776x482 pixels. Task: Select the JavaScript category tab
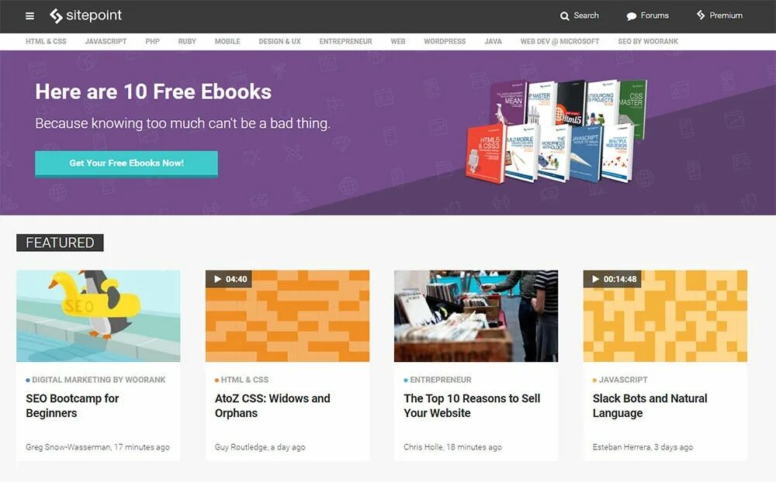coord(106,42)
